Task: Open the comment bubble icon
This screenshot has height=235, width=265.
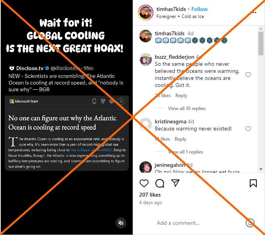Action: (160, 183)
